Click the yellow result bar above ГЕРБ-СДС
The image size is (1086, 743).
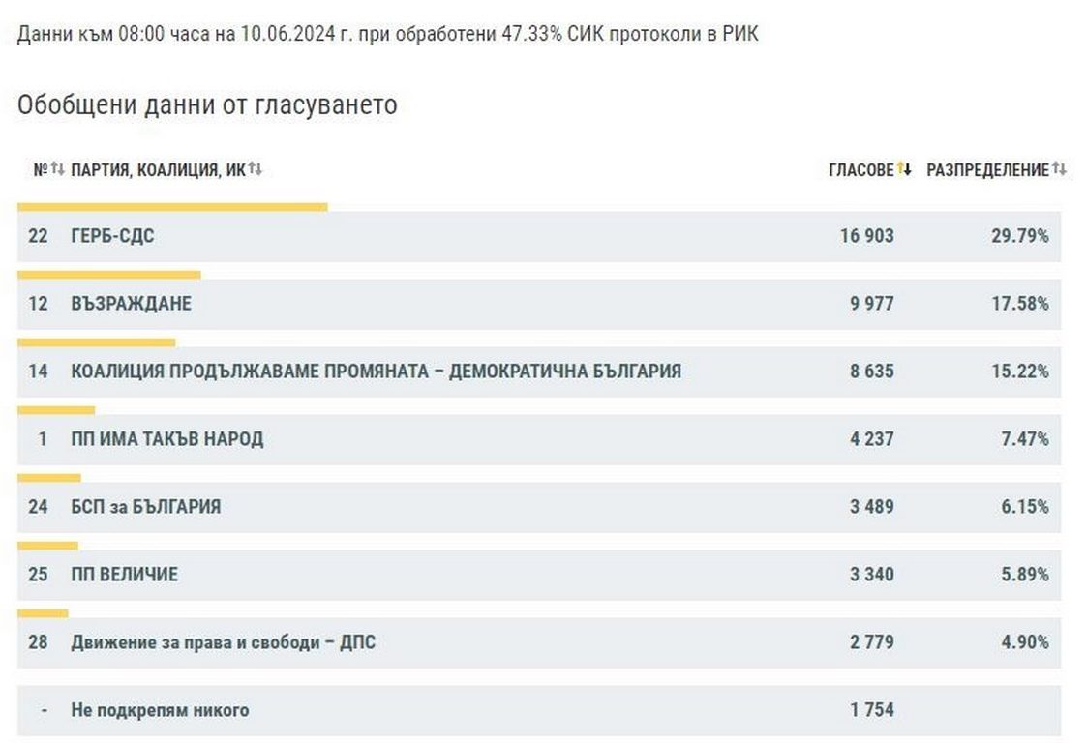172,207
